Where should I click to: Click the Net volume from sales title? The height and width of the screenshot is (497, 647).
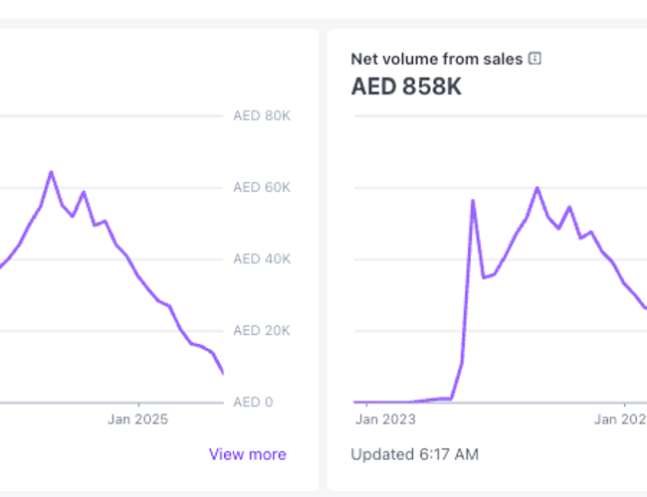click(x=436, y=59)
